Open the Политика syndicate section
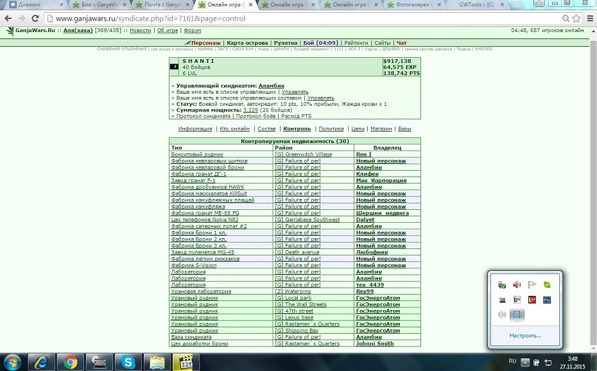This screenshot has width=597, height=371. coord(331,128)
